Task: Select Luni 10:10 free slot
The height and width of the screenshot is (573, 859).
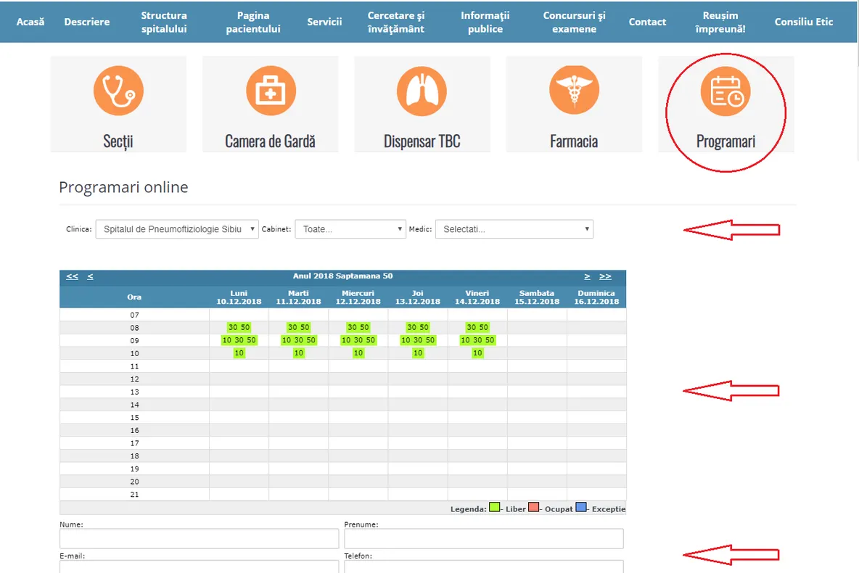Action: tap(239, 353)
